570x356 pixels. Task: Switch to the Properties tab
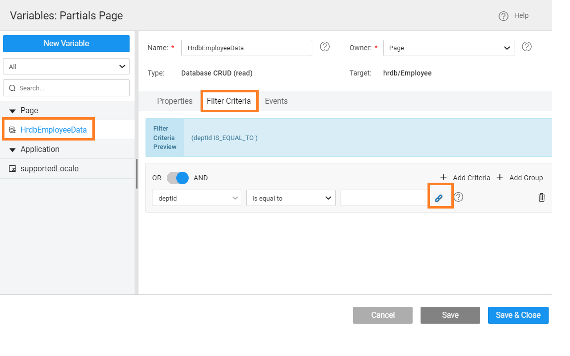click(174, 101)
